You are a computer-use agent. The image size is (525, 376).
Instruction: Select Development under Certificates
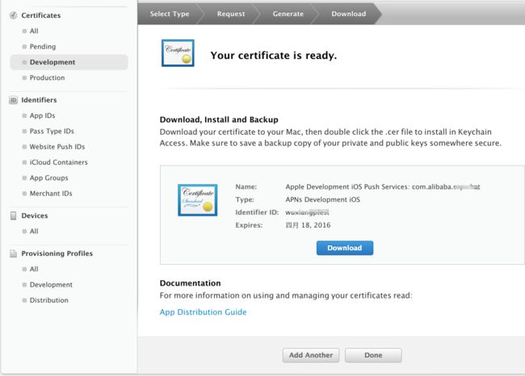[69, 62]
